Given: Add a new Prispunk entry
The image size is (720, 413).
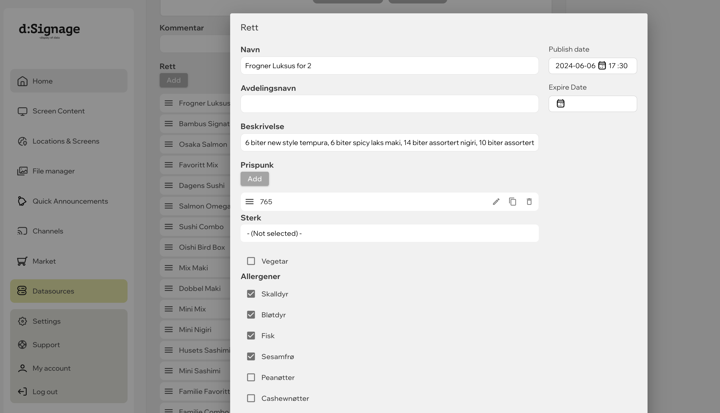Looking at the screenshot, I should [255, 179].
